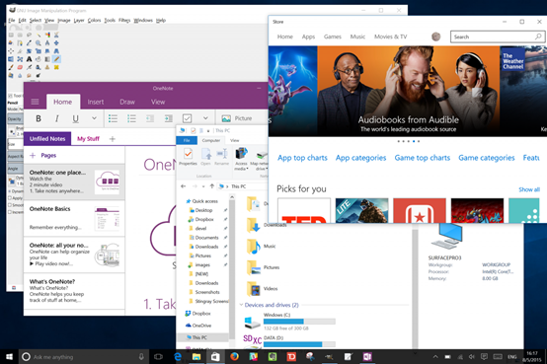Open the GIMP Layer menu
This screenshot has height=364, width=547.
(x=79, y=20)
